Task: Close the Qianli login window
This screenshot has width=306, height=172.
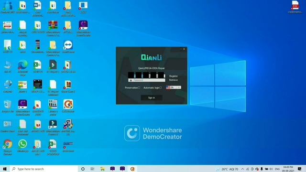Action: tap(184, 49)
